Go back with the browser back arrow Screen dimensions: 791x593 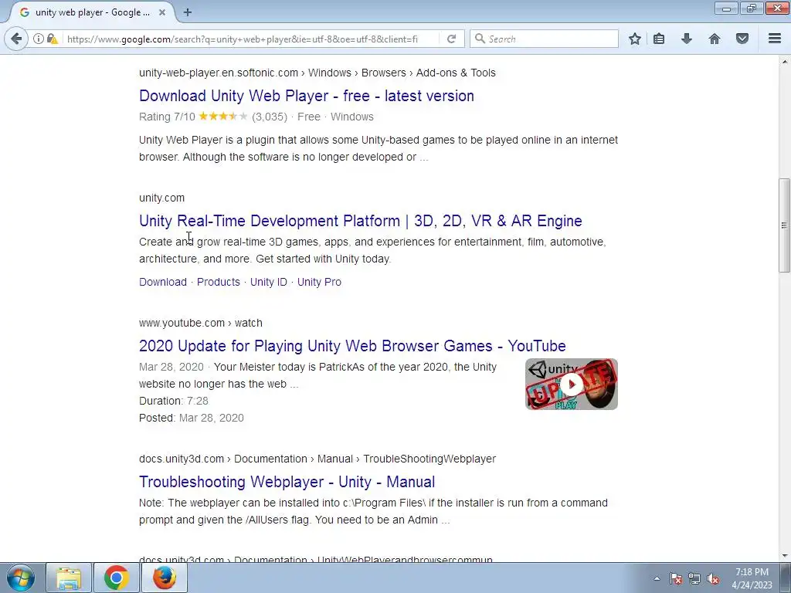16,39
